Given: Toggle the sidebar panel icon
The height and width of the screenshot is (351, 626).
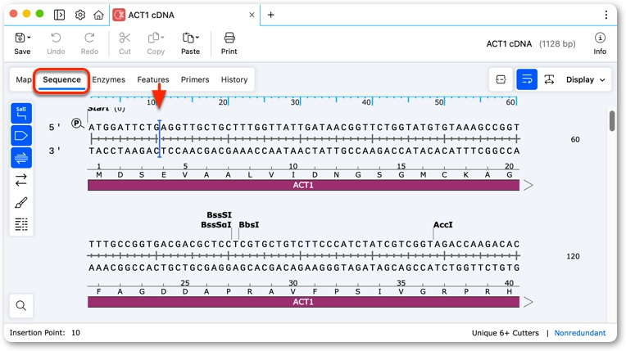Looking at the screenshot, I should pos(59,15).
